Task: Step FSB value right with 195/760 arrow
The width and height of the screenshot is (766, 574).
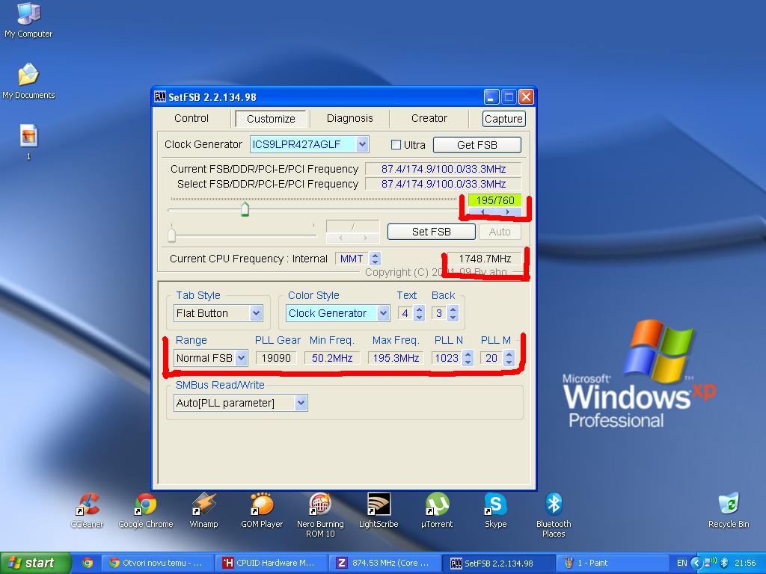Action: coord(508,212)
